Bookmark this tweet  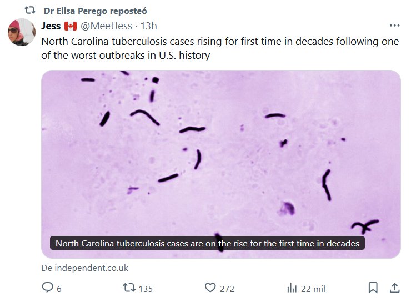coord(373,288)
